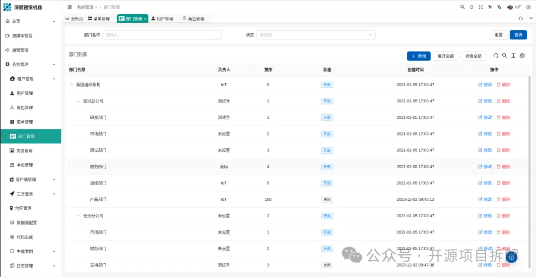Image resolution: width=536 pixels, height=277 pixels.
Task: Open table density icon above list
Action: click(513, 55)
